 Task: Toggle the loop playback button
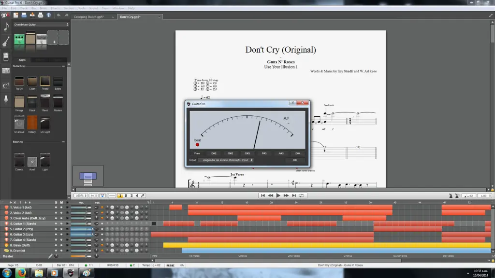click(x=302, y=195)
